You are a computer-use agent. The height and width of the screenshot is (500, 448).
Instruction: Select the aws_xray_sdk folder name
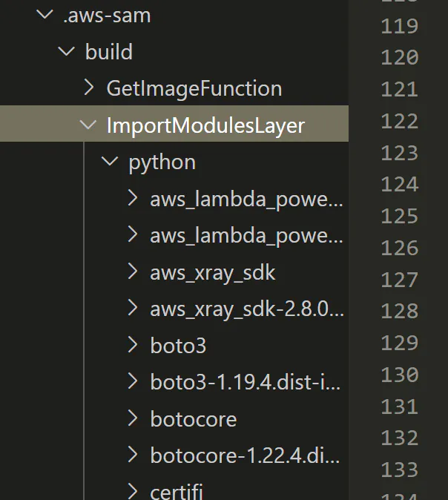click(x=213, y=274)
